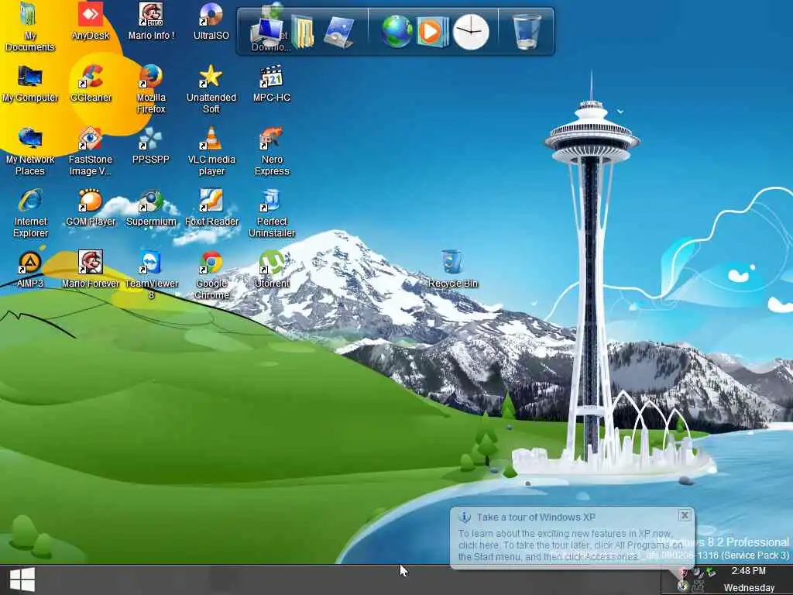Launch the Mario Forever game

pos(91,270)
